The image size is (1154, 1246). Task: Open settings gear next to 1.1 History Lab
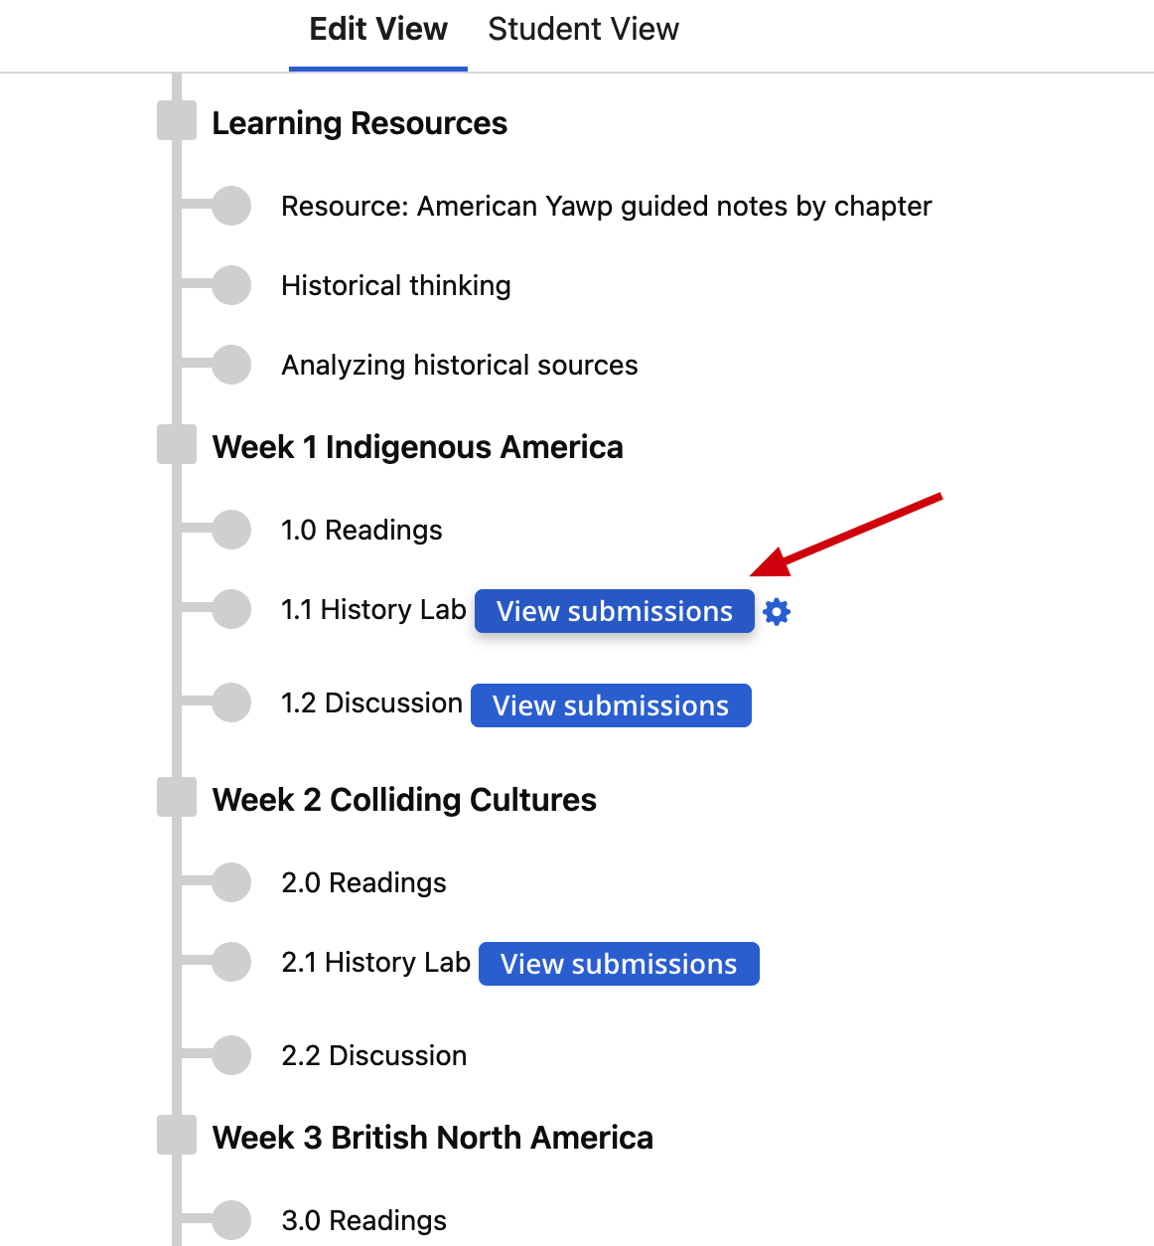[777, 612]
